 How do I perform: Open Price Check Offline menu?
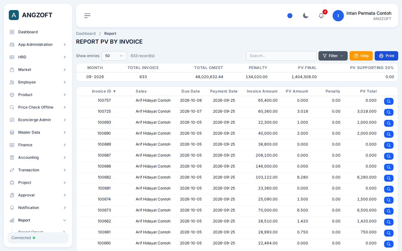[x=38, y=107]
